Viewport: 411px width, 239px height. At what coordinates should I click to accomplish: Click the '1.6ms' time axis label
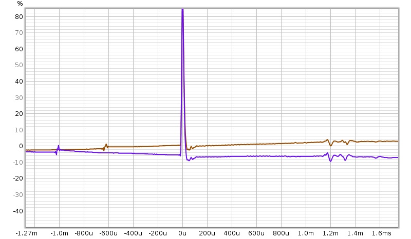point(381,233)
